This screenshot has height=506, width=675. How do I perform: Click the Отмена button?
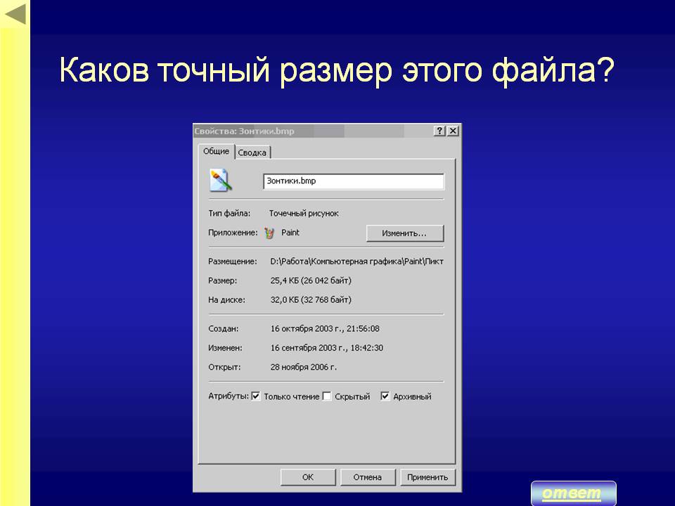(367, 477)
